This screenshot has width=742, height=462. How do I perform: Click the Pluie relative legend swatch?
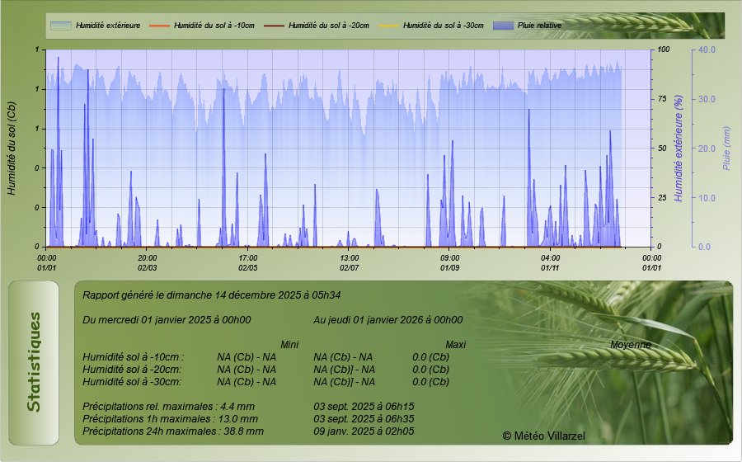click(x=503, y=26)
